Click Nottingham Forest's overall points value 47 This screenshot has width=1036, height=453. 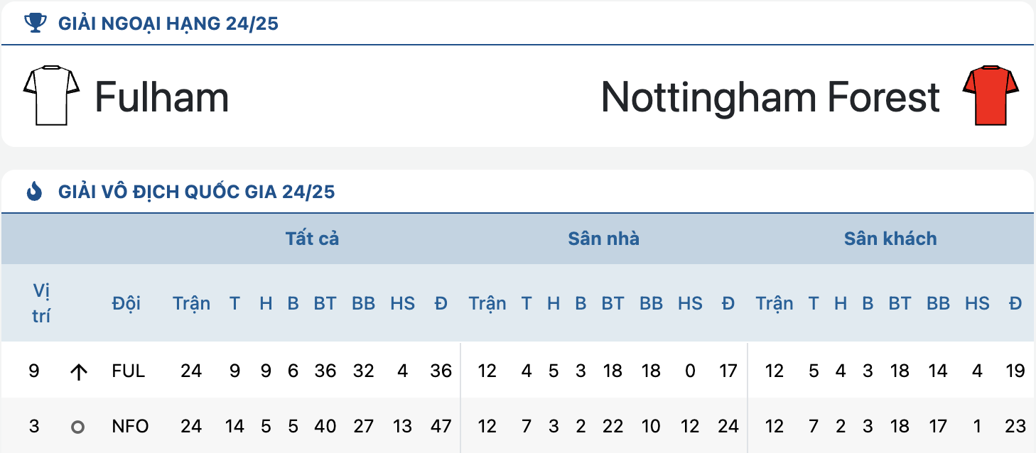click(441, 427)
